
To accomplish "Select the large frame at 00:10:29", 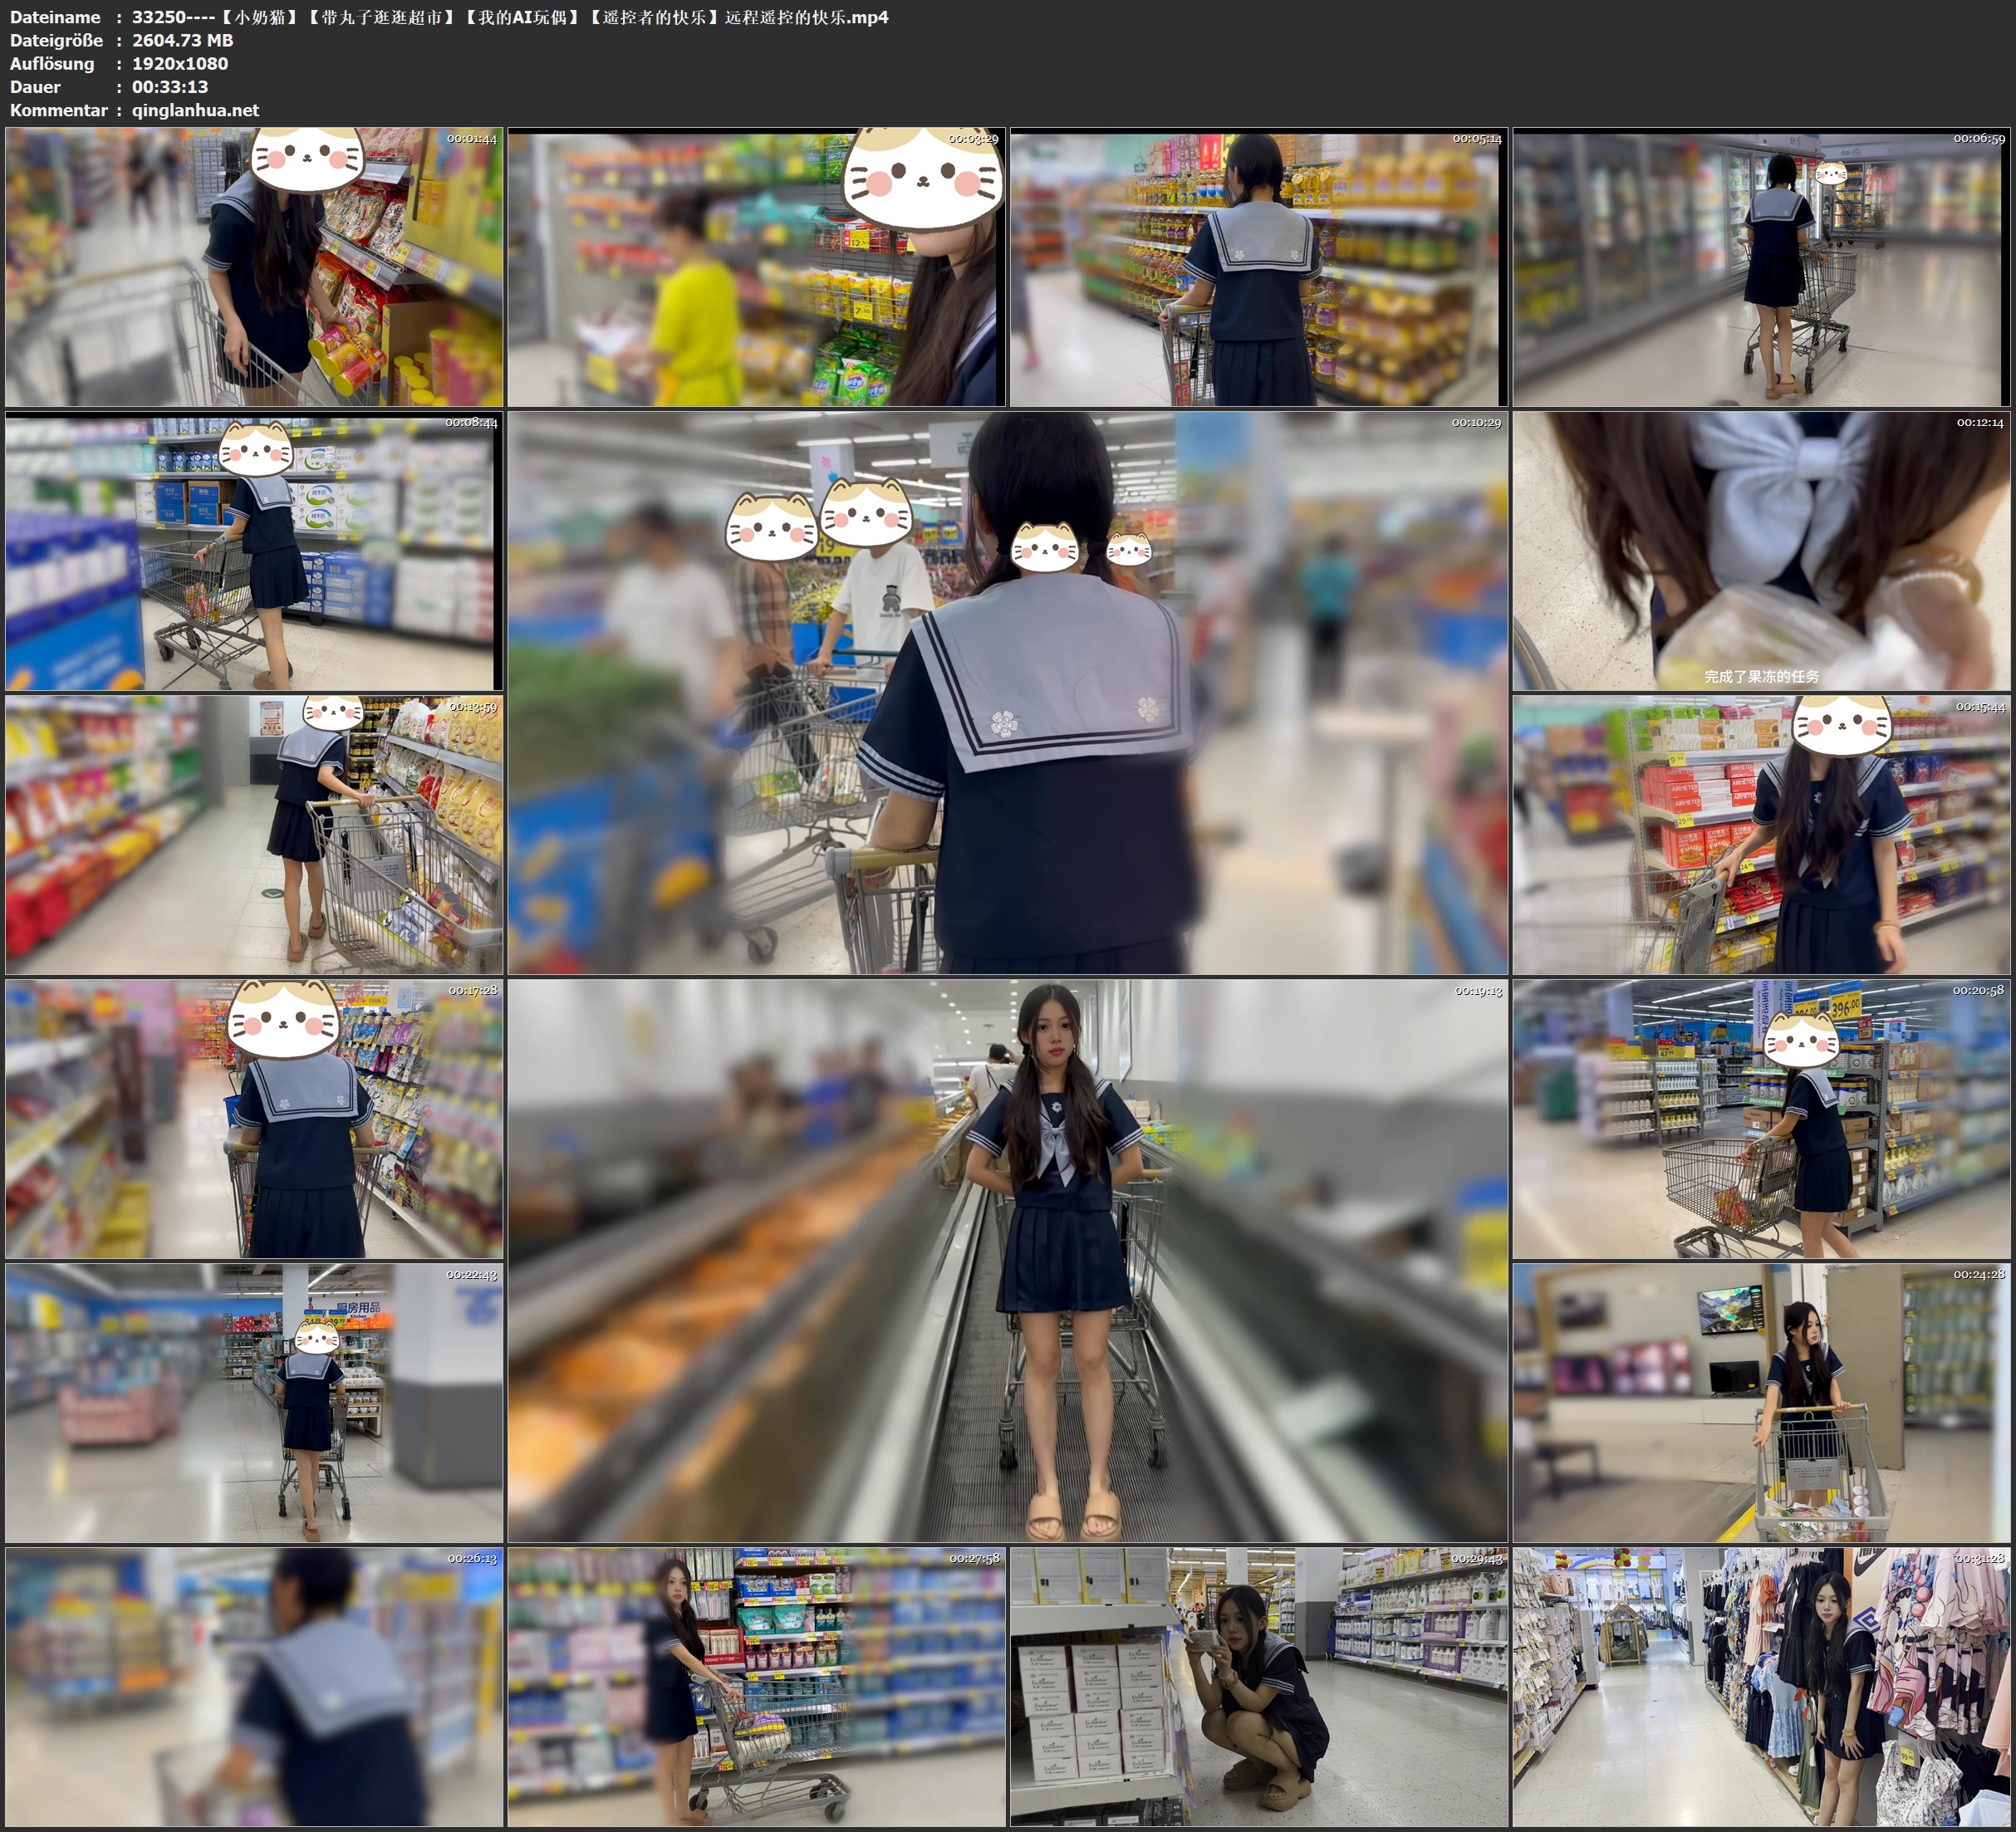I will (1007, 693).
